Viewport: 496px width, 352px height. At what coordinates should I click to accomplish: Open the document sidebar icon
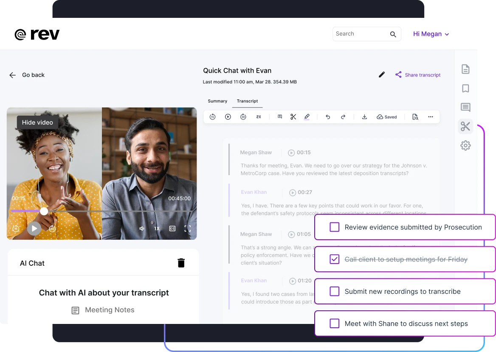(465, 69)
